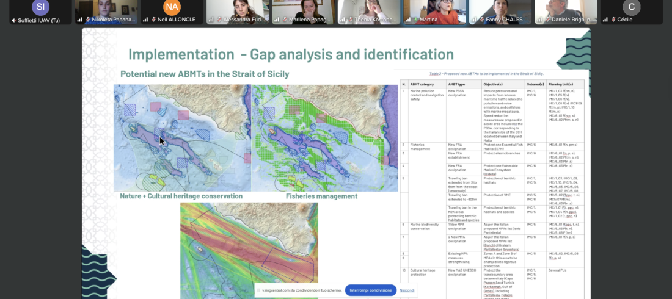The height and width of the screenshot is (299, 672).
Task: Click the slide title Implementation - Gap analysis
Action: [291, 54]
